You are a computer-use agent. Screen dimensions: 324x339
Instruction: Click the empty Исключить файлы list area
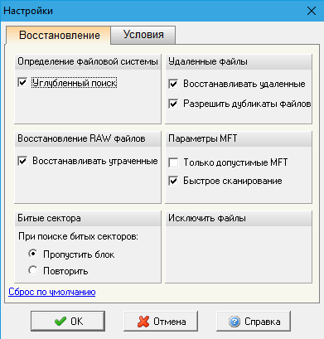239,254
